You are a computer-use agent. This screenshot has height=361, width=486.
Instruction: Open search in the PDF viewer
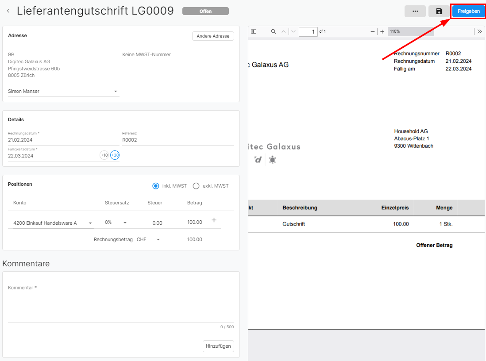273,31
